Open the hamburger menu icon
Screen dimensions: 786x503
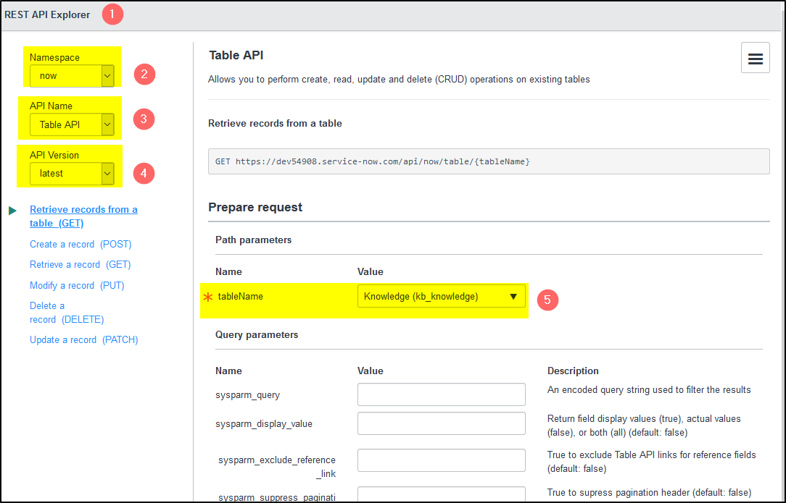coord(755,59)
